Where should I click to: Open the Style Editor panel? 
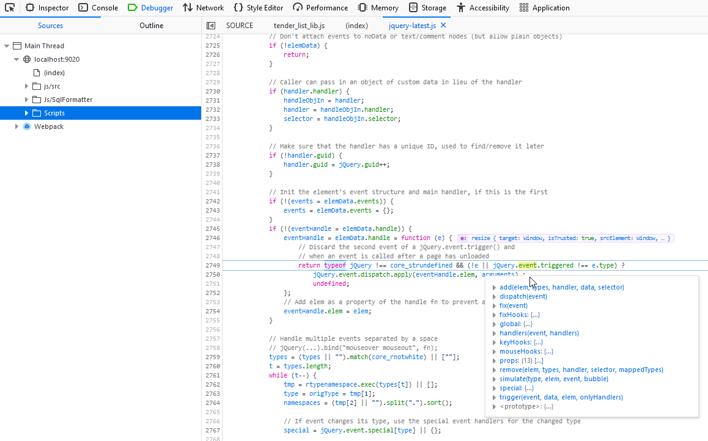(258, 8)
